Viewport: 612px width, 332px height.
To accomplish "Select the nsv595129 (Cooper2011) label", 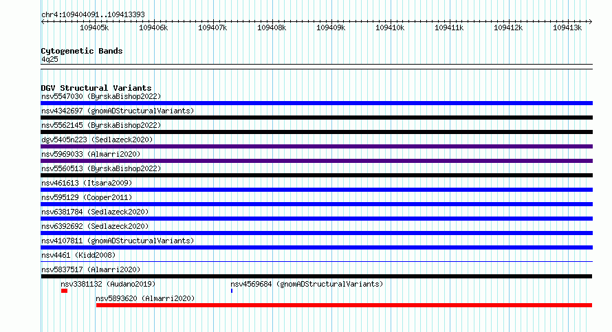I will pyautogui.click(x=87, y=197).
